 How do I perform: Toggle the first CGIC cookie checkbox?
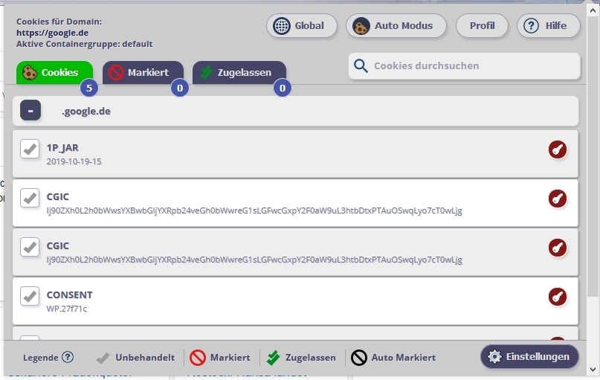(30, 199)
